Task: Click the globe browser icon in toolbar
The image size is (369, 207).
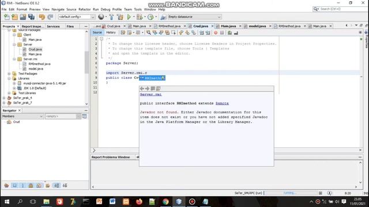Action: 101,17
